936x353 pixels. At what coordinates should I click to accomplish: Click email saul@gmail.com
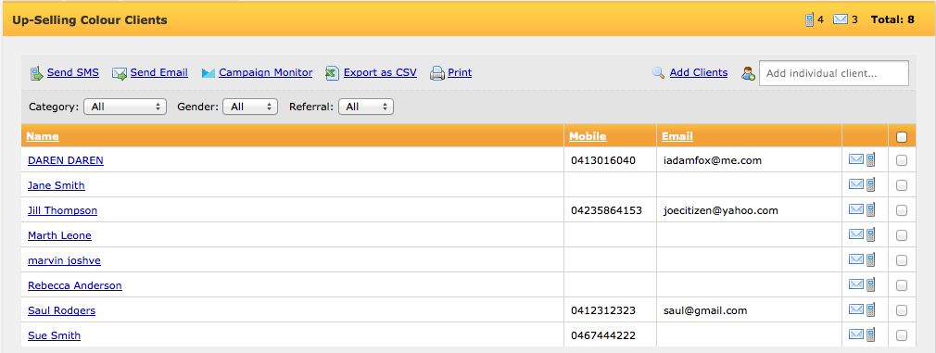point(705,310)
